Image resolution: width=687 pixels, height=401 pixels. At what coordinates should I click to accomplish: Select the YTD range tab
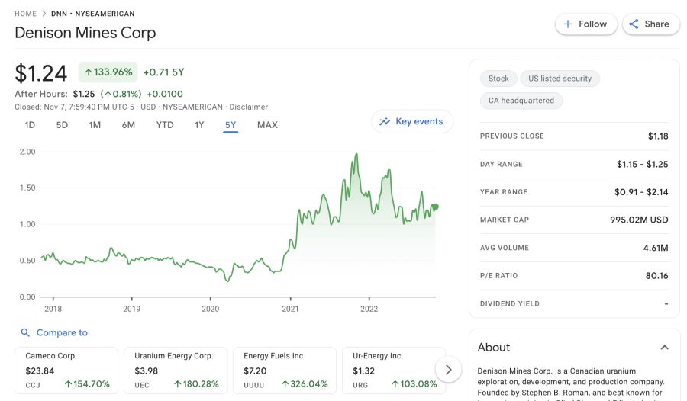165,125
